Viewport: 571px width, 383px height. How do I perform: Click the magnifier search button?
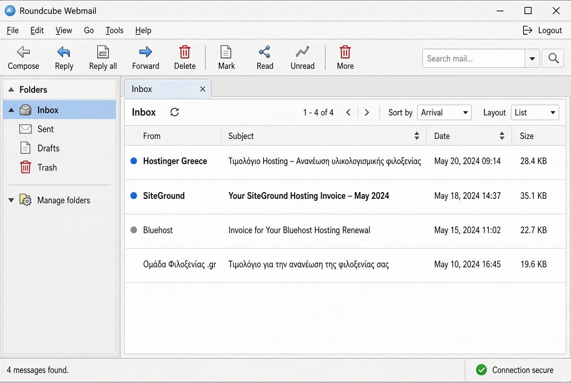tap(553, 58)
